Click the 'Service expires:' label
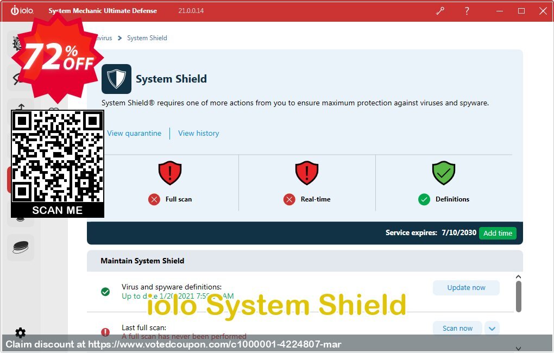The height and width of the screenshot is (353, 554). [411, 232]
